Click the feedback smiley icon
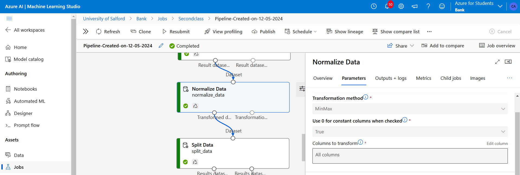520x175 pixels. (442, 6)
